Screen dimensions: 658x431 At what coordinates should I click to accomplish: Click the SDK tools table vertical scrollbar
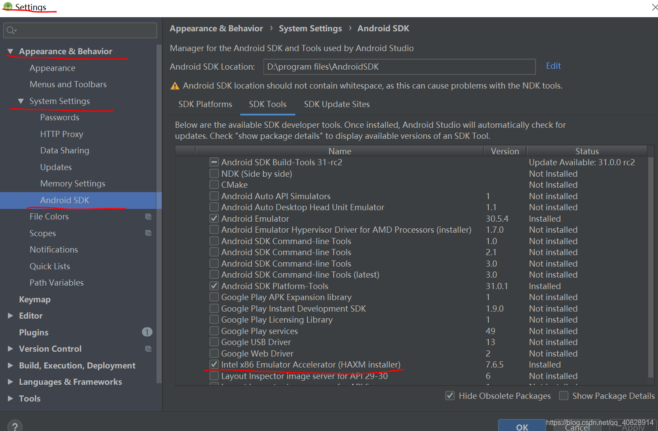[651, 267]
